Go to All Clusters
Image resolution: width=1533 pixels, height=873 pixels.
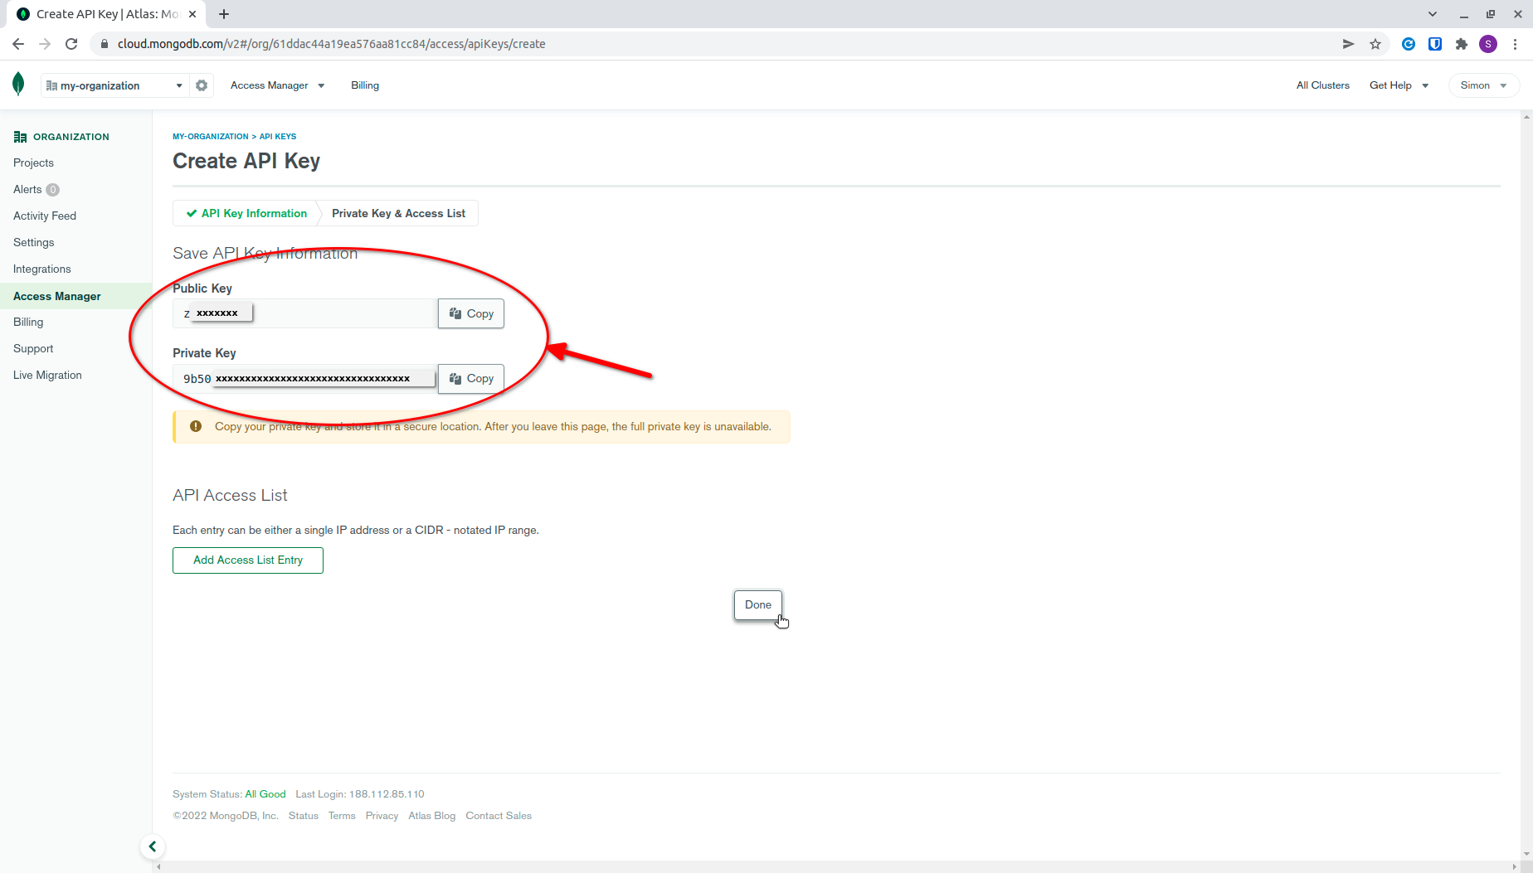(x=1323, y=85)
